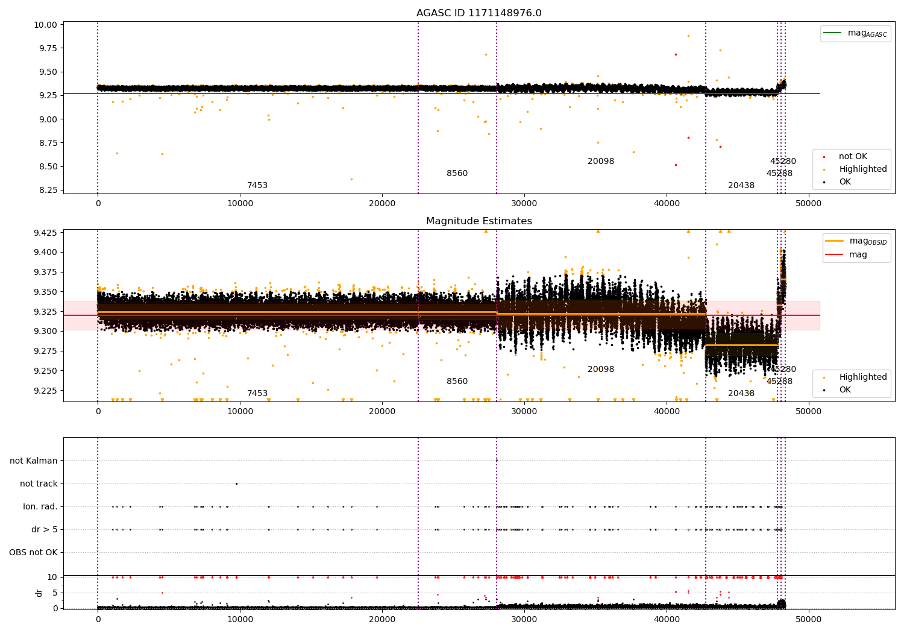Viewport: 904px width, 633px height.
Task: Click the '5' tick on the dr axis
Action: tap(55, 593)
